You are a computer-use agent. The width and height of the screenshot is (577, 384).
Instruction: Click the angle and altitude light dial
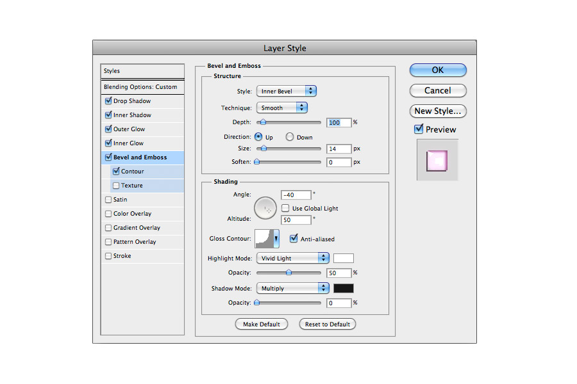pyautogui.click(x=265, y=208)
